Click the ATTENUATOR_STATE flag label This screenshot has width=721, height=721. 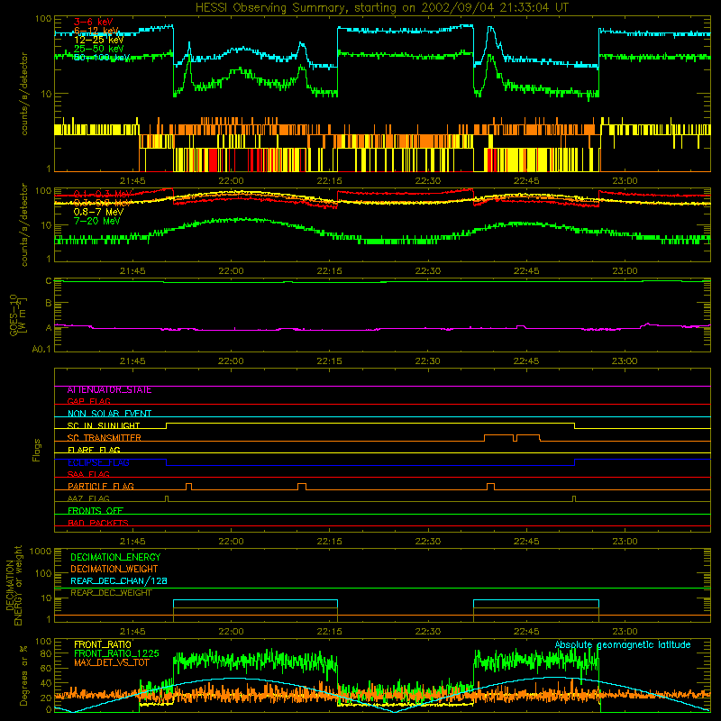pos(109,390)
